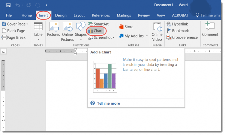Select the Insert tab

pos(43,15)
